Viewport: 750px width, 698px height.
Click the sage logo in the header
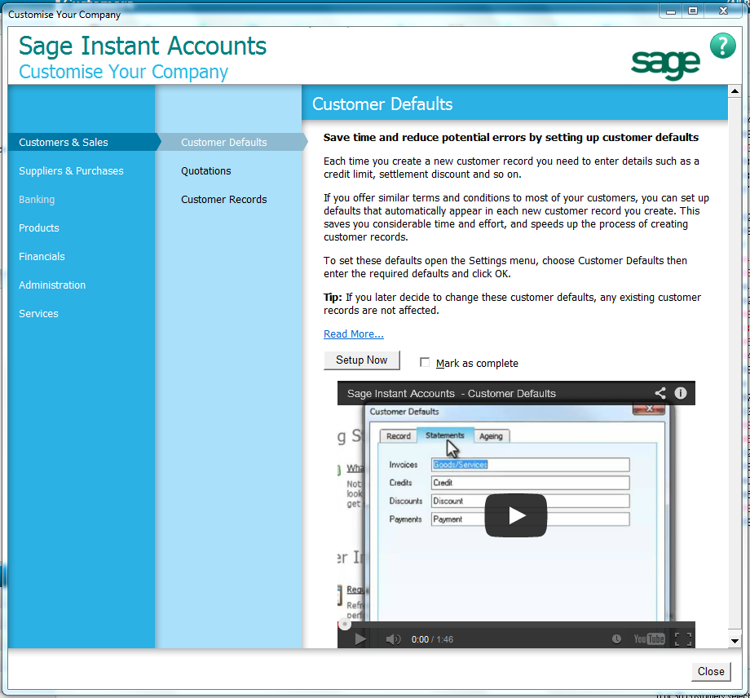tap(665, 61)
